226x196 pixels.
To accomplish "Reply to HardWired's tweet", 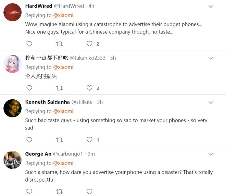I will pos(29,44).
